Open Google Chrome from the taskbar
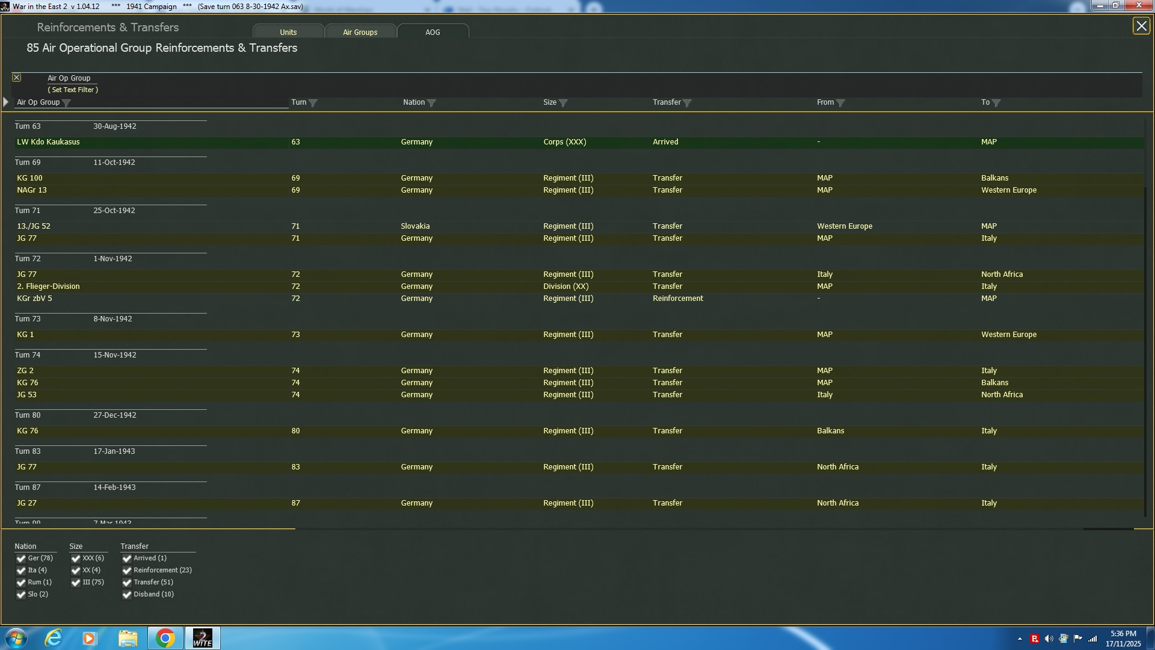The width and height of the screenshot is (1155, 650). click(165, 638)
